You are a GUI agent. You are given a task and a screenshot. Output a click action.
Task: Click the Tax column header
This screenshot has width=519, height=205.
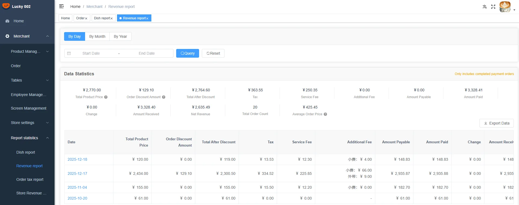(258, 142)
